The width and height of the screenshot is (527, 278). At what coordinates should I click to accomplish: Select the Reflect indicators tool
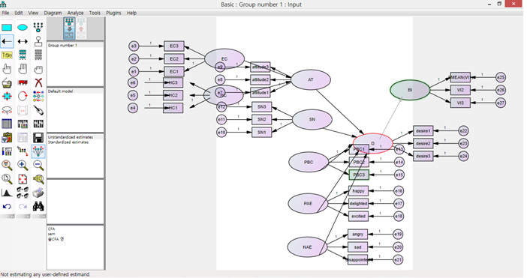click(x=38, y=97)
